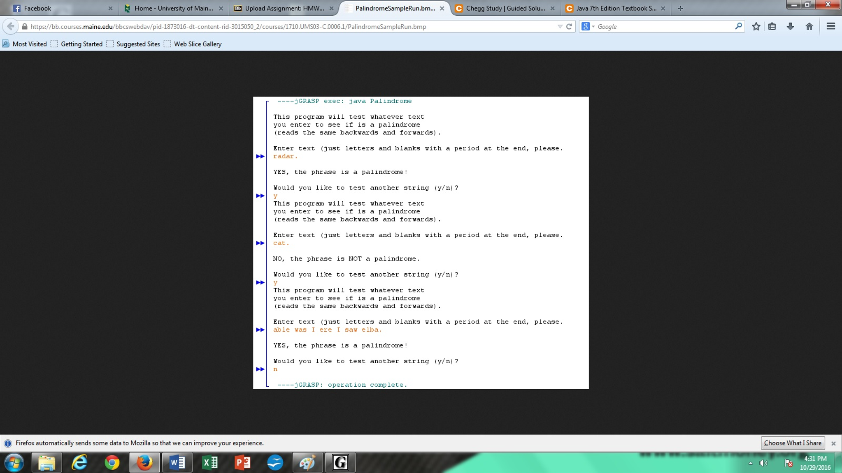Close the Facebook tab

point(110,8)
